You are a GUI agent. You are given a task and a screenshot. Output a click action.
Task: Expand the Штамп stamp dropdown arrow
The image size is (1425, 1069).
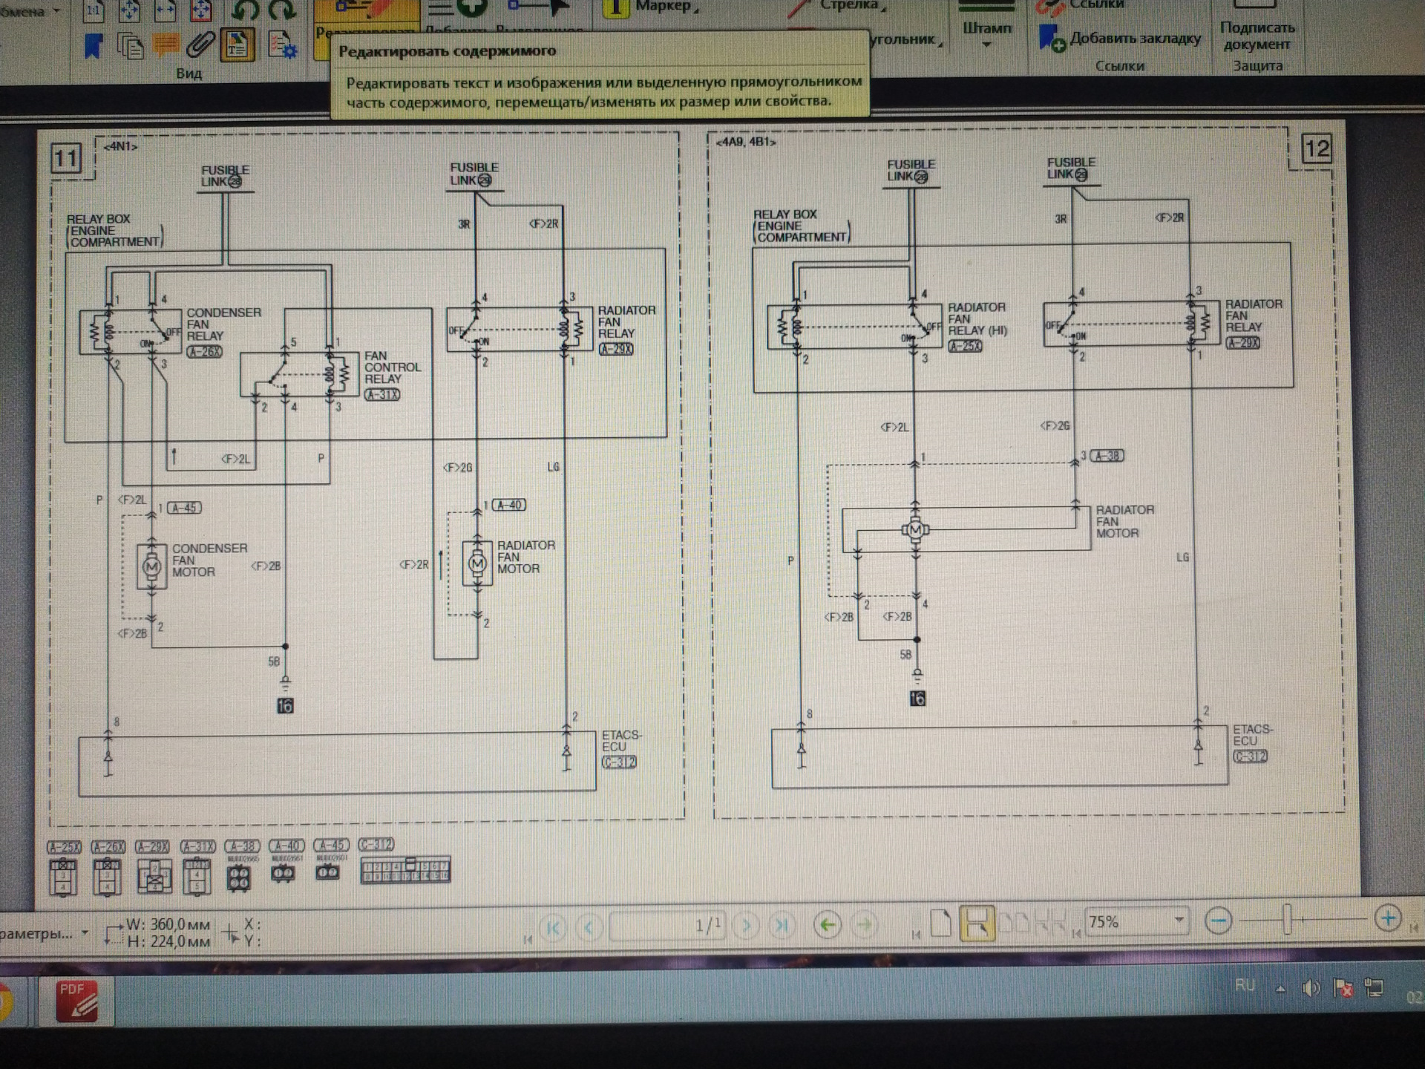(986, 45)
